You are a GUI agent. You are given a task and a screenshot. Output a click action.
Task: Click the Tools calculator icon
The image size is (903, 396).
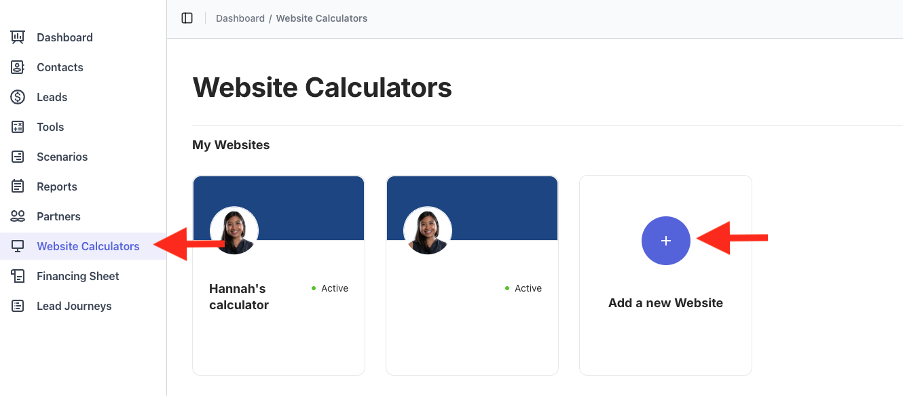(18, 127)
